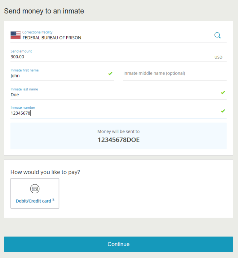Click the correctional facility search magnifier icon
This screenshot has height=258, width=238.
click(218, 35)
